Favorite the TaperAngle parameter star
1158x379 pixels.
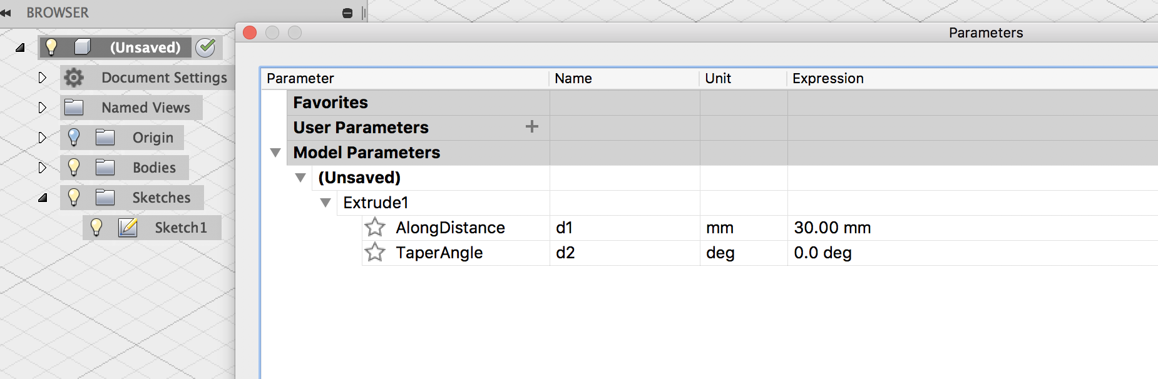click(375, 252)
